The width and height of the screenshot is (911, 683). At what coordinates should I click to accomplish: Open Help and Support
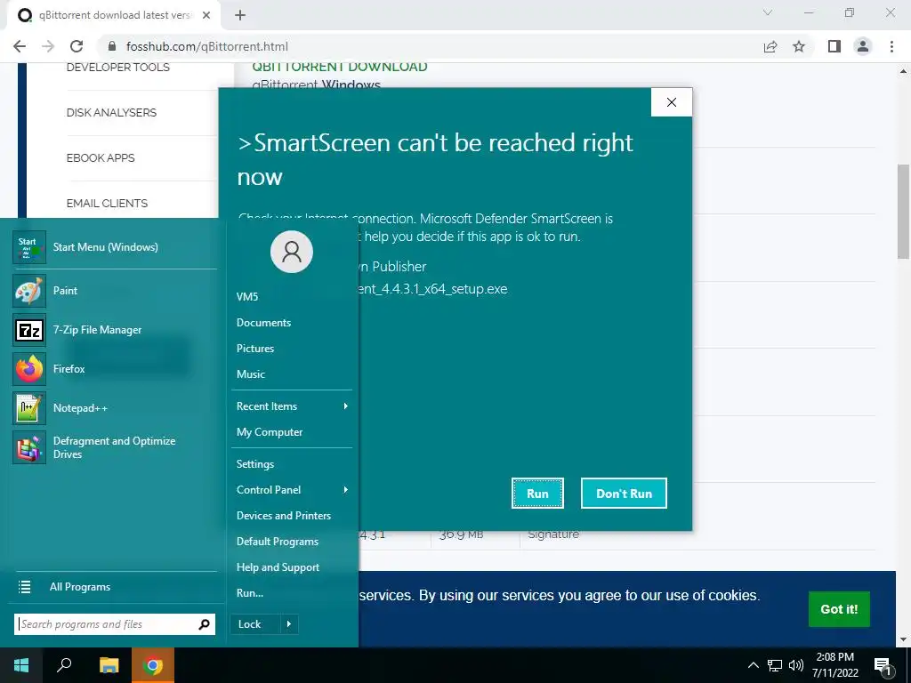coord(278,567)
